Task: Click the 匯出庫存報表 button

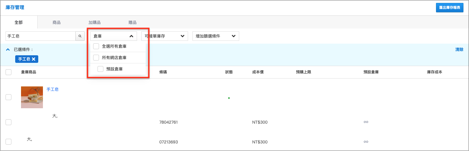Action: point(450,8)
